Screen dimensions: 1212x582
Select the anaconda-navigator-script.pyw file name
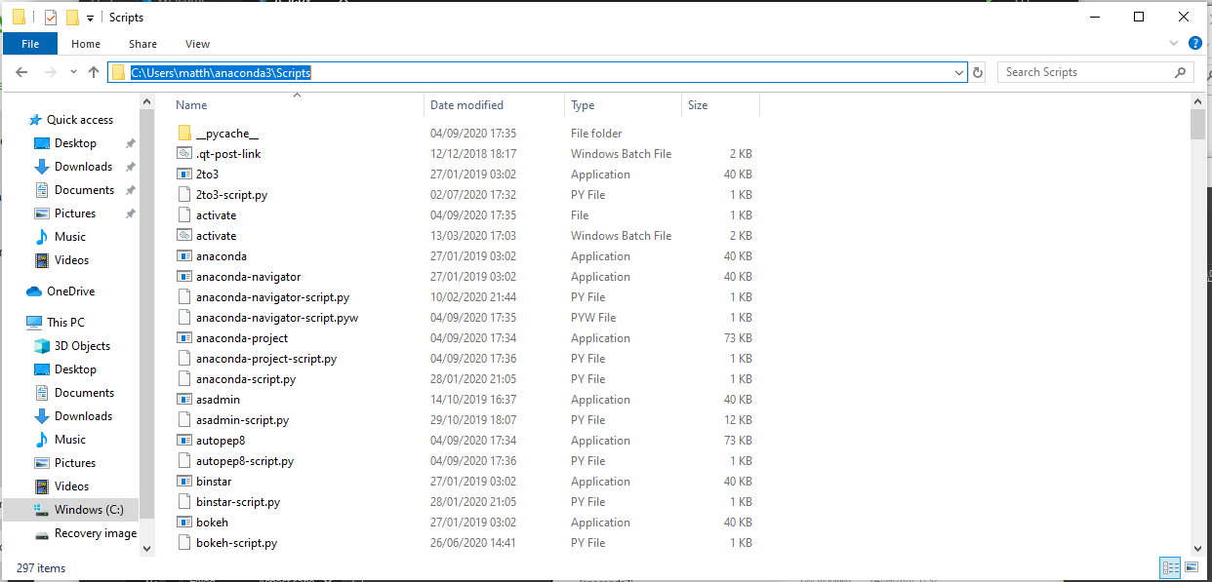pyautogui.click(x=277, y=318)
